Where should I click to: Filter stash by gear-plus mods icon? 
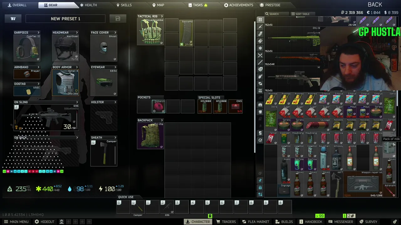[260, 69]
